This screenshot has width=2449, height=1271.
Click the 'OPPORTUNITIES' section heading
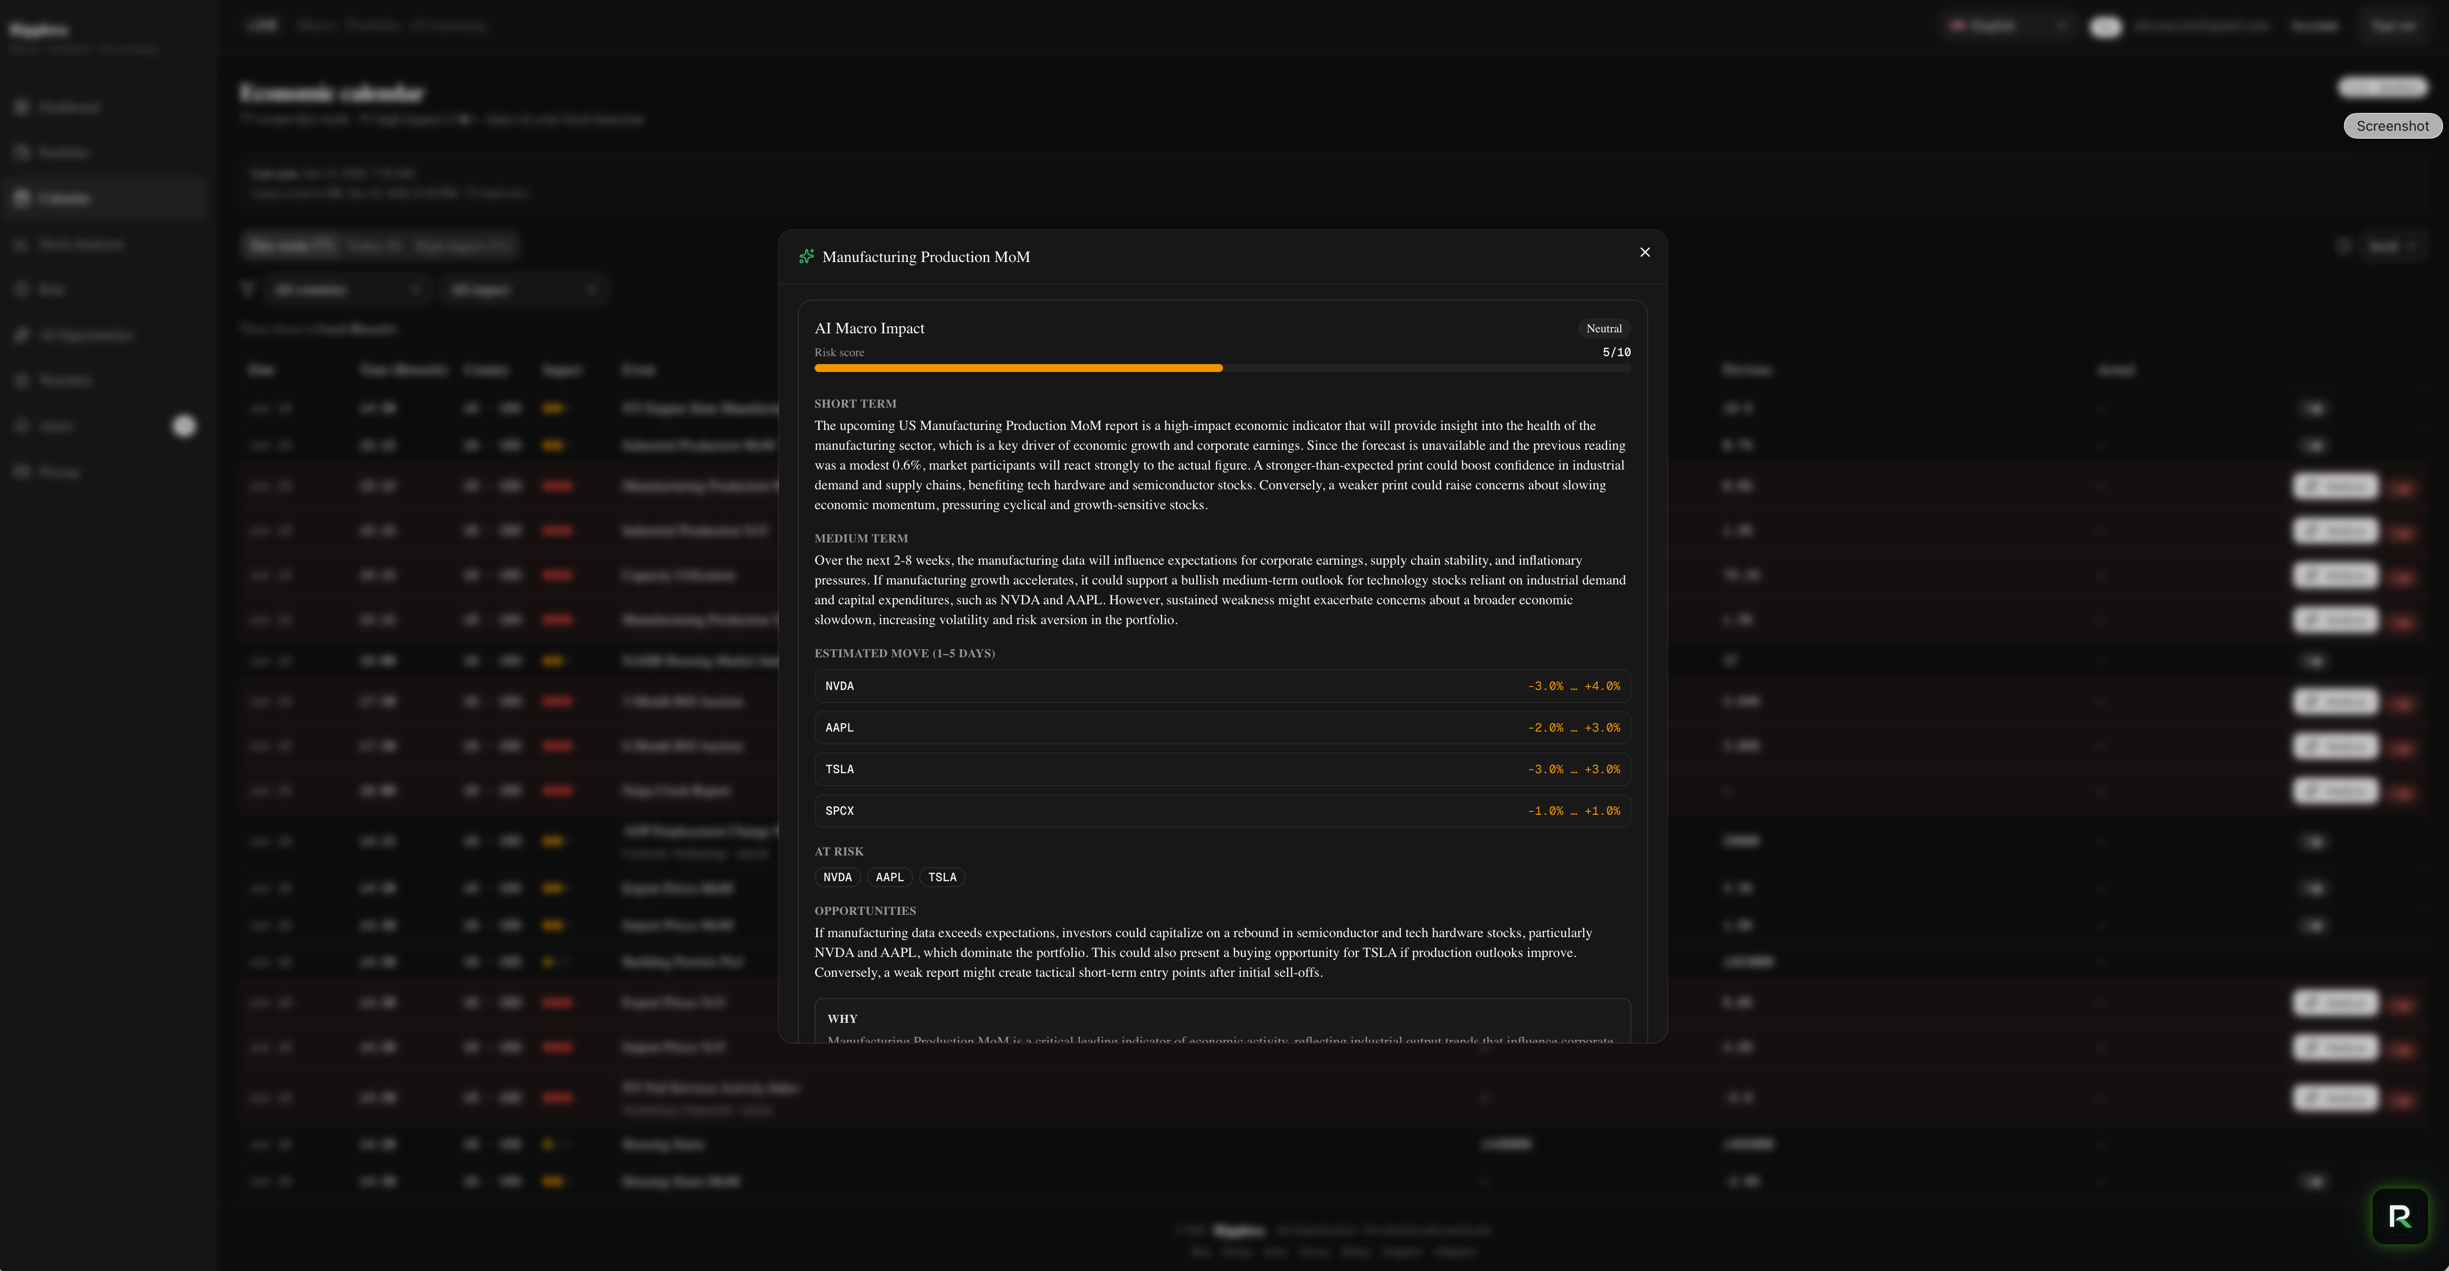[865, 911]
